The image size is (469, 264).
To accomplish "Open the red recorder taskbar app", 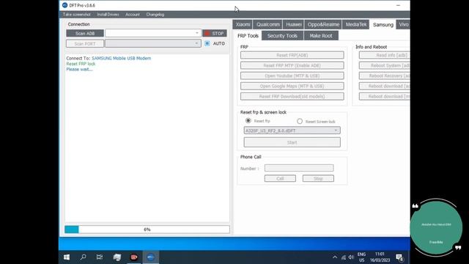I will pos(133,257).
